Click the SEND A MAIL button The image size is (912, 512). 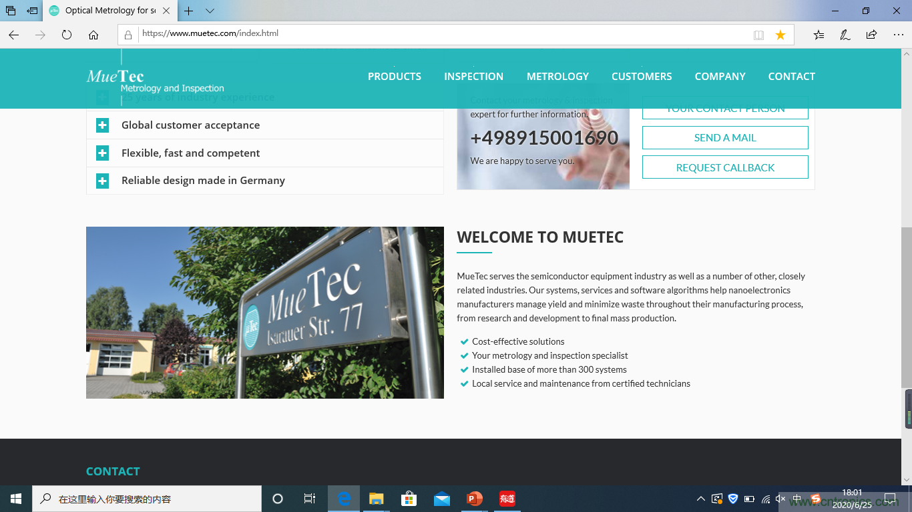(724, 137)
